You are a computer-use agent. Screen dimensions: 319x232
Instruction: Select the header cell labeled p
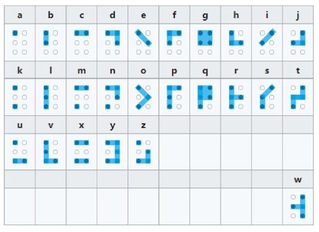coord(174,70)
